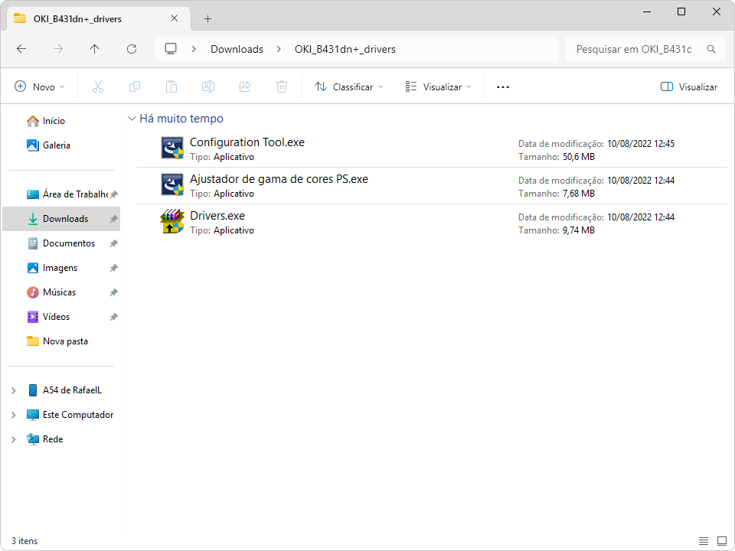This screenshot has width=735, height=551.
Task: Select the Drivers.exe installer icon
Action: 172,221
